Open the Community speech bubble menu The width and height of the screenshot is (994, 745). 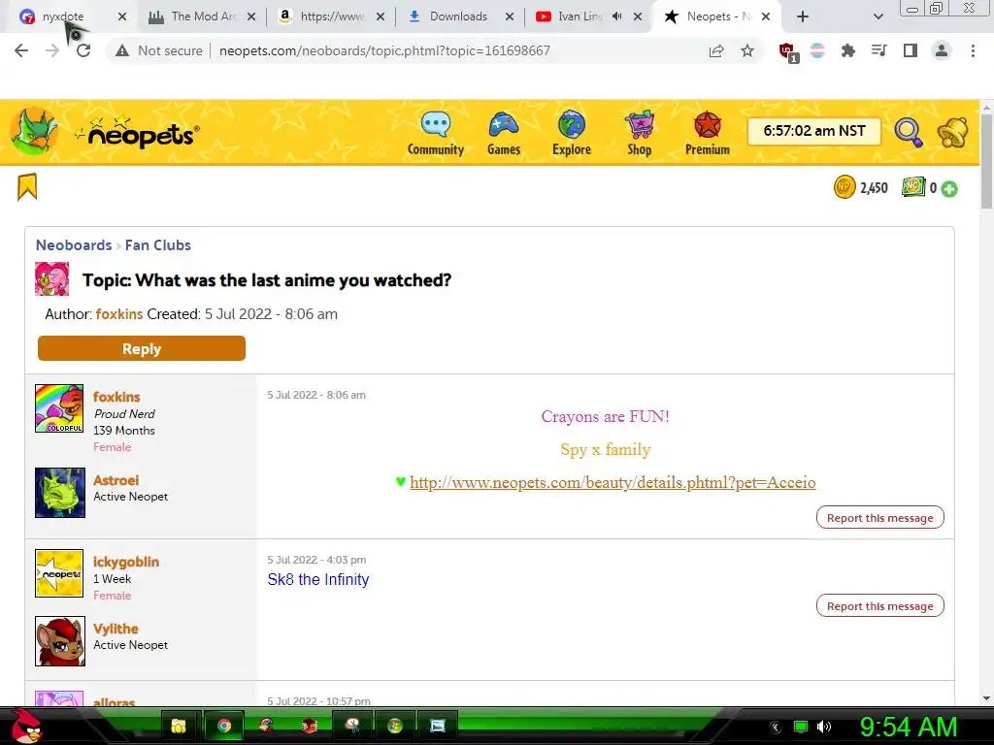point(436,125)
